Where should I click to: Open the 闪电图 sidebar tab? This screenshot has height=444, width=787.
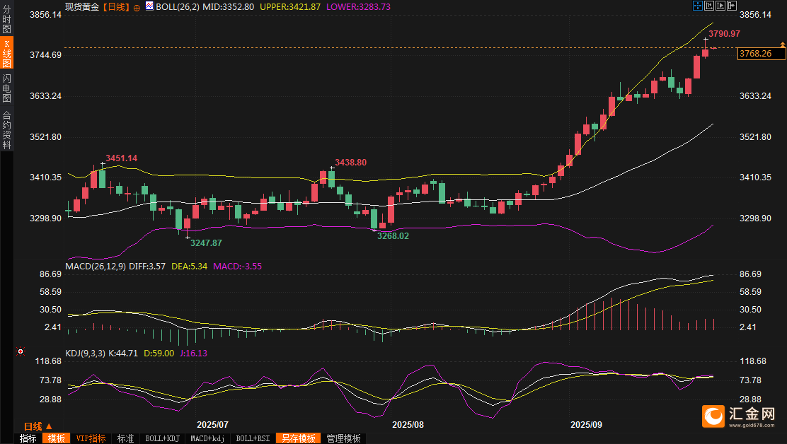[x=6, y=87]
